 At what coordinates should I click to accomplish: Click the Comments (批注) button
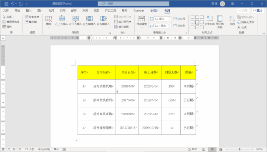coord(258,10)
